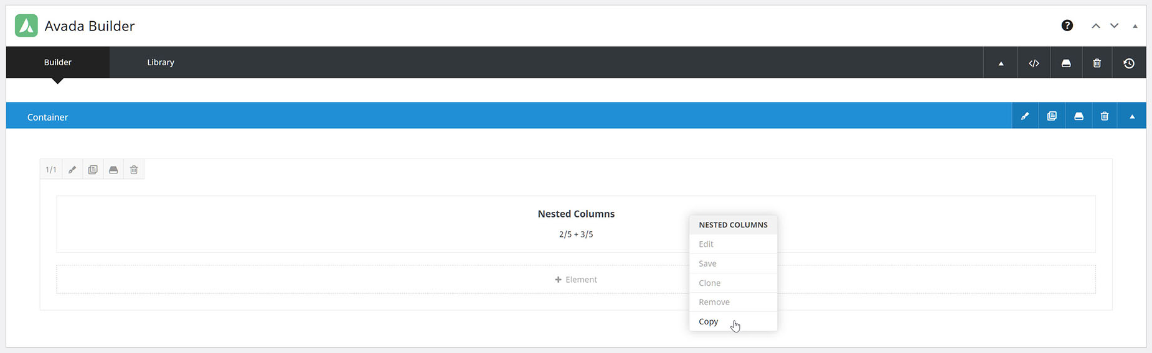Collapse the Container with its arrow
This screenshot has height=353, width=1152.
[x=1132, y=116]
